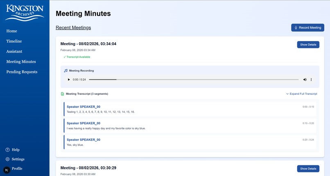
Task: Click the 0:20 - 0:24 timestamp
Action: pyautogui.click(x=308, y=140)
